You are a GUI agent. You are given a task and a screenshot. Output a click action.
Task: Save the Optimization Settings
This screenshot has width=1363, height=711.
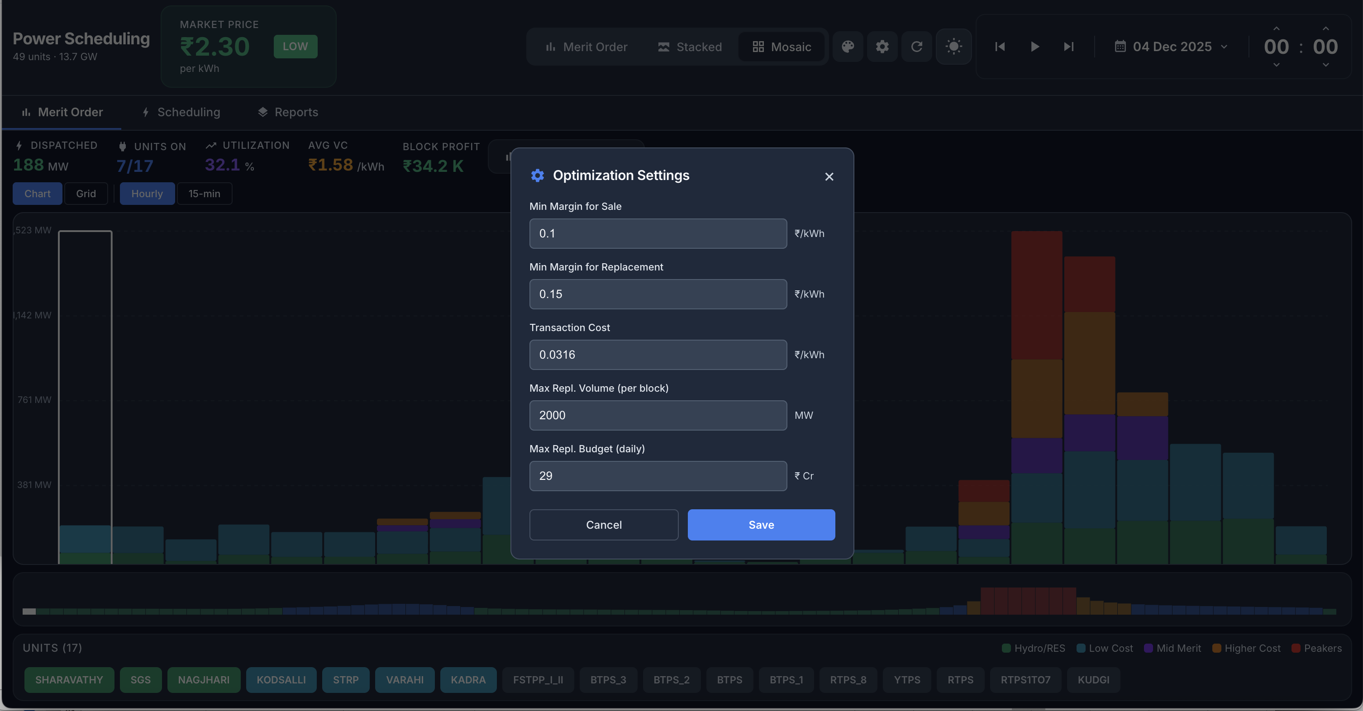click(761, 525)
